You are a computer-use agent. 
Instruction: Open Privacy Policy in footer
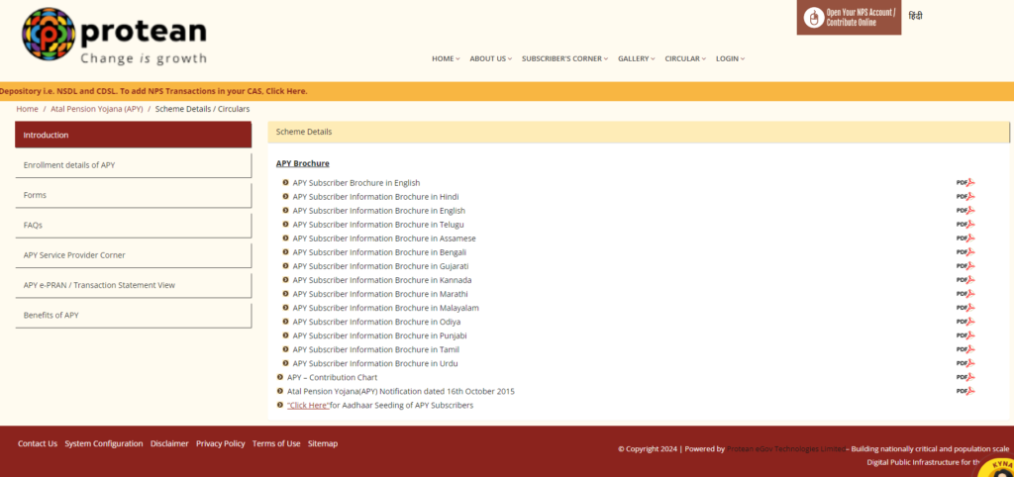[221, 443]
